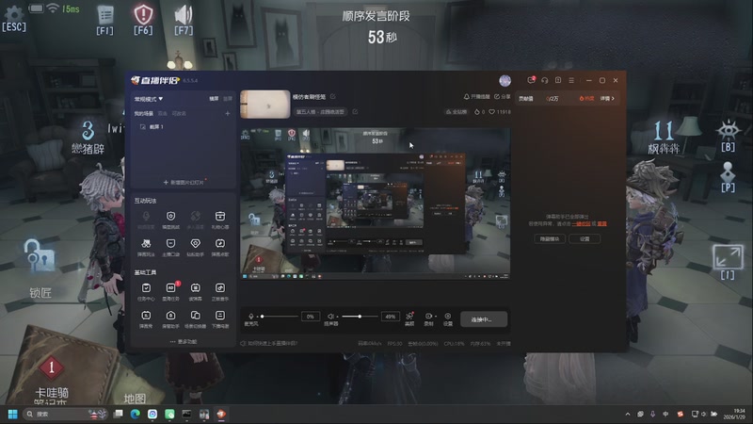The height and width of the screenshot is (424, 753).
Task: Click the speaker 49% value field
Action: click(x=390, y=317)
